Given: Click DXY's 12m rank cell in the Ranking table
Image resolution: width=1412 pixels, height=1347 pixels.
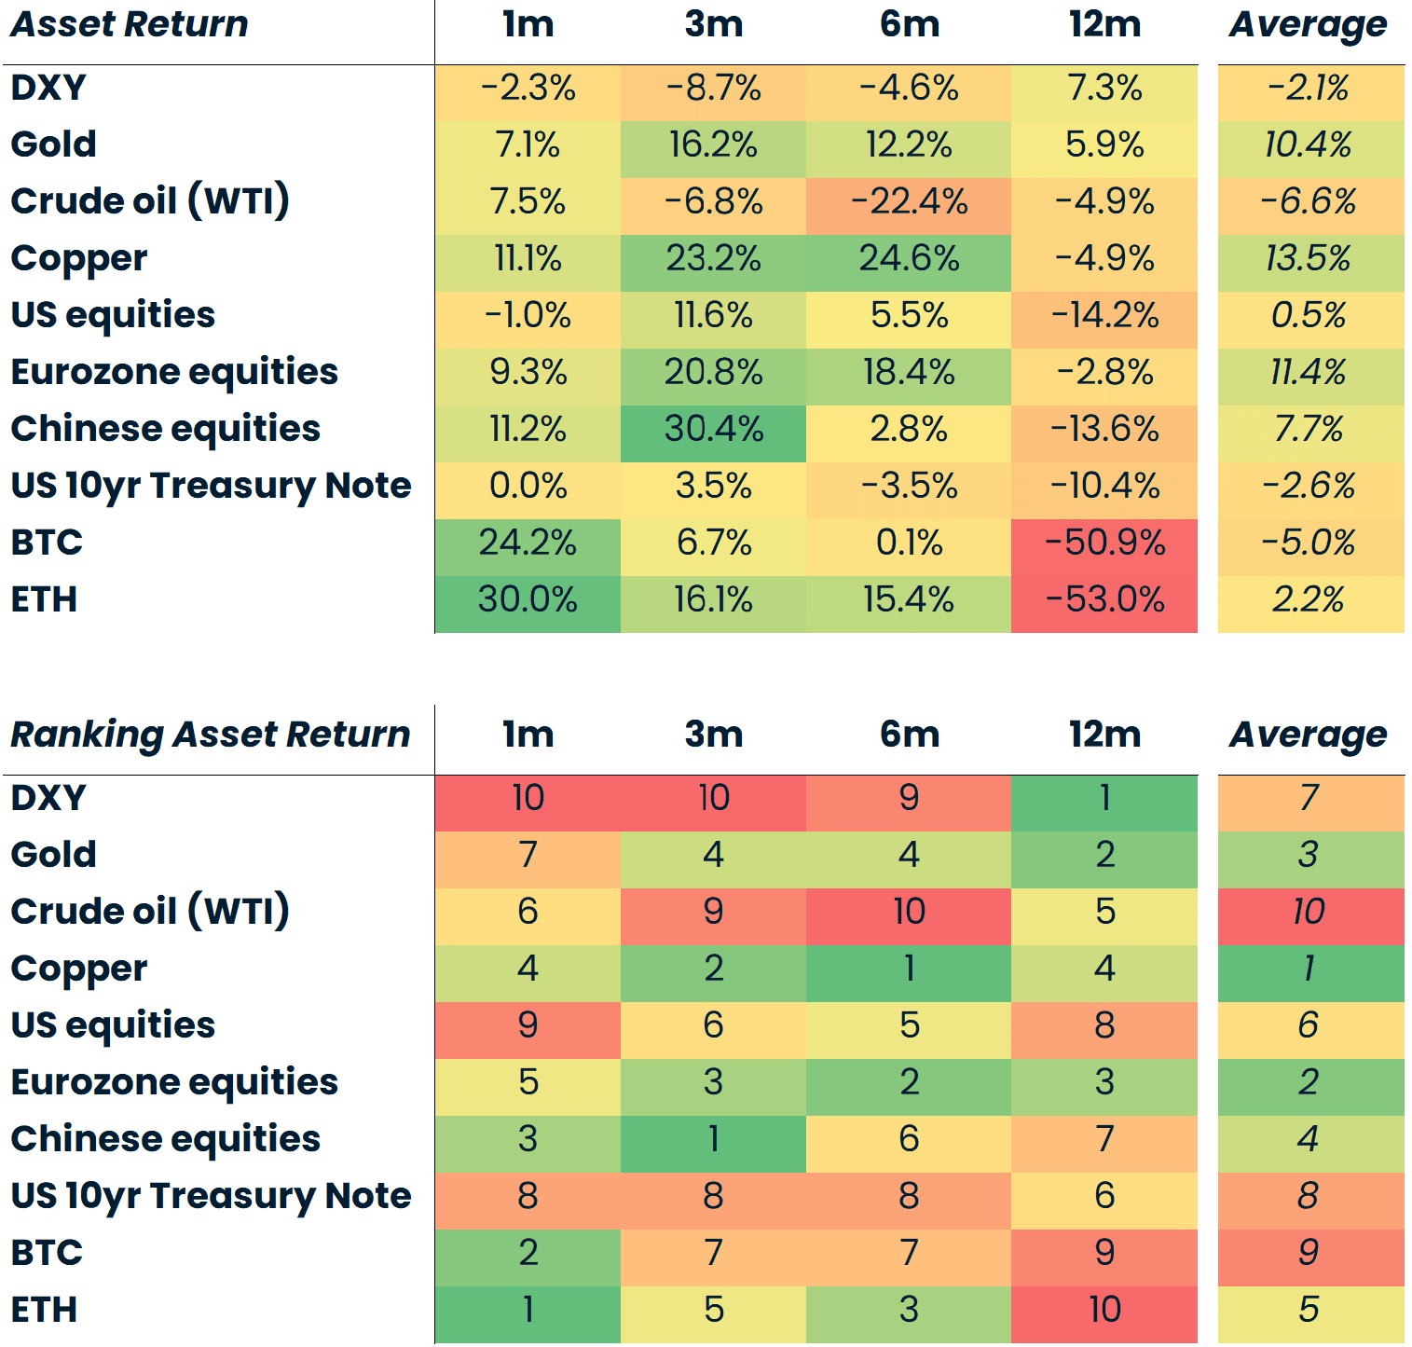Looking at the screenshot, I should coord(1104,798).
